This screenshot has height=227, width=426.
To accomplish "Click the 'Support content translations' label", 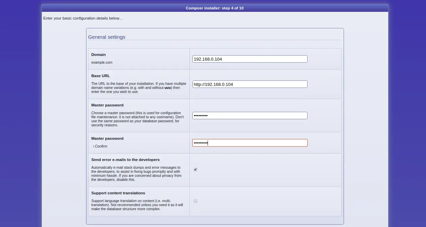I will click(118, 193).
